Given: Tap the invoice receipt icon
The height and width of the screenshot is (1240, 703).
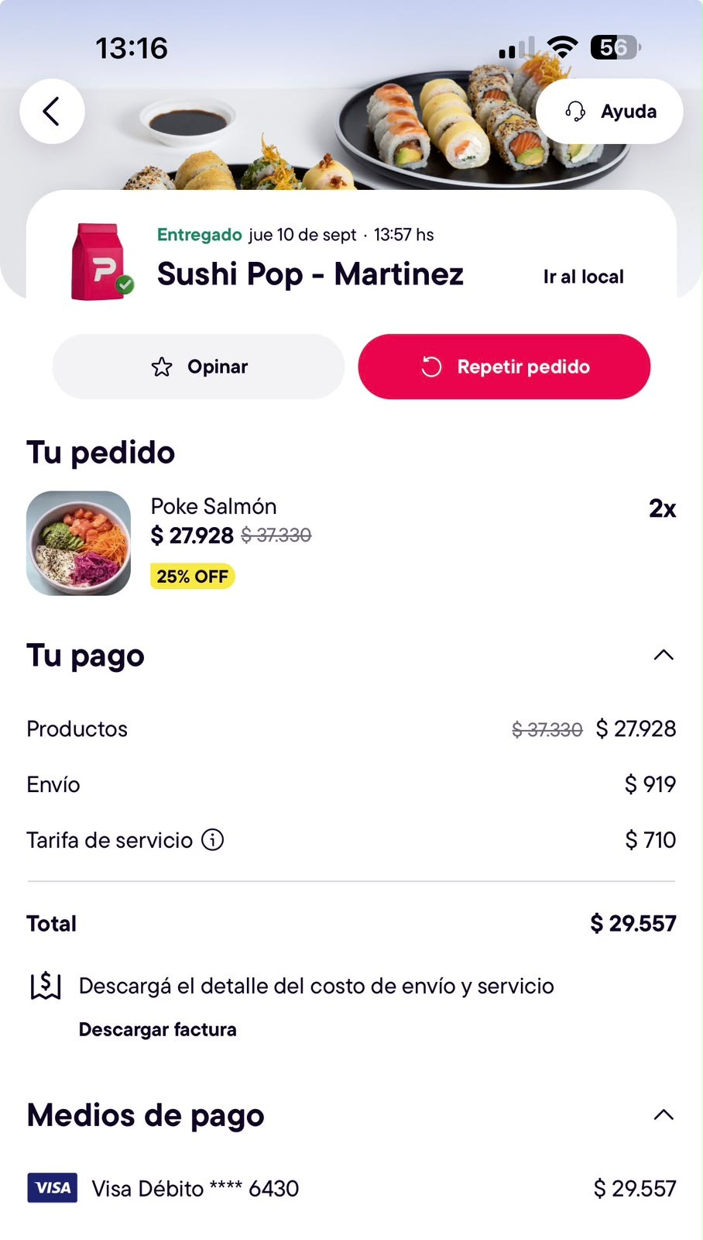Looking at the screenshot, I should (x=46, y=986).
